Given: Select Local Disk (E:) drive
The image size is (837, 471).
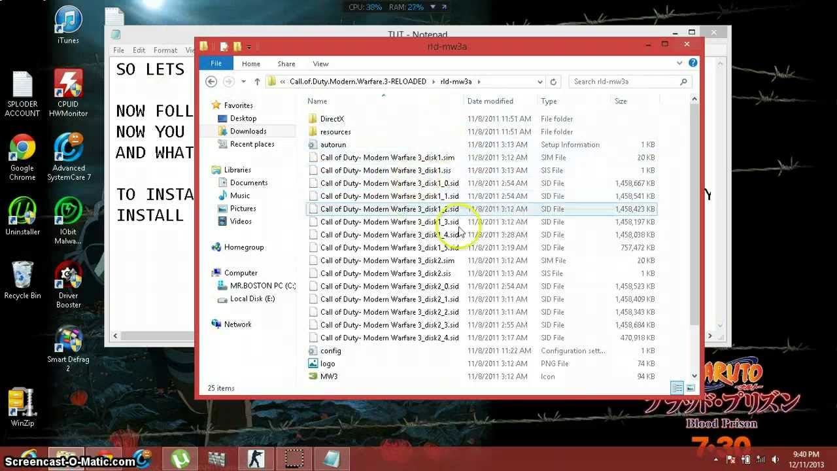Looking at the screenshot, I should pyautogui.click(x=252, y=299).
